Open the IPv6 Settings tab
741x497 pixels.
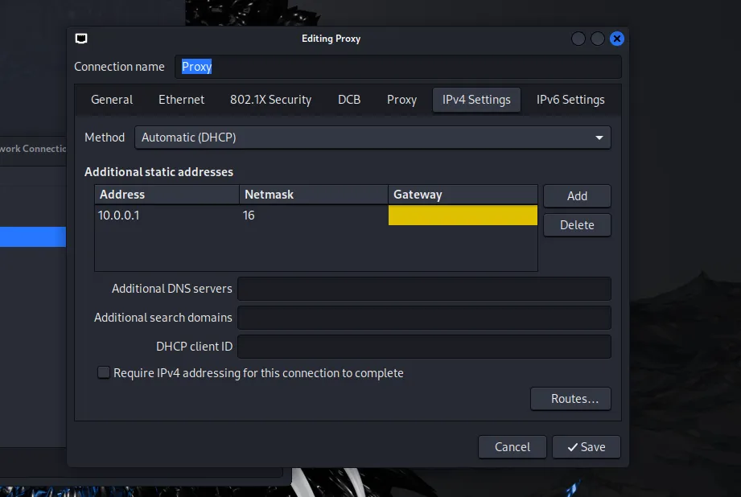click(570, 100)
